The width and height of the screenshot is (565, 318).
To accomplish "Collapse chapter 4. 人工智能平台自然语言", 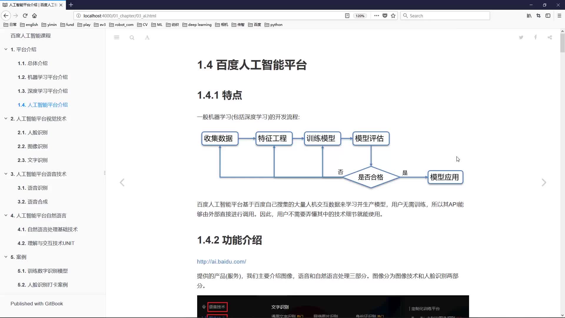I will click(x=6, y=216).
